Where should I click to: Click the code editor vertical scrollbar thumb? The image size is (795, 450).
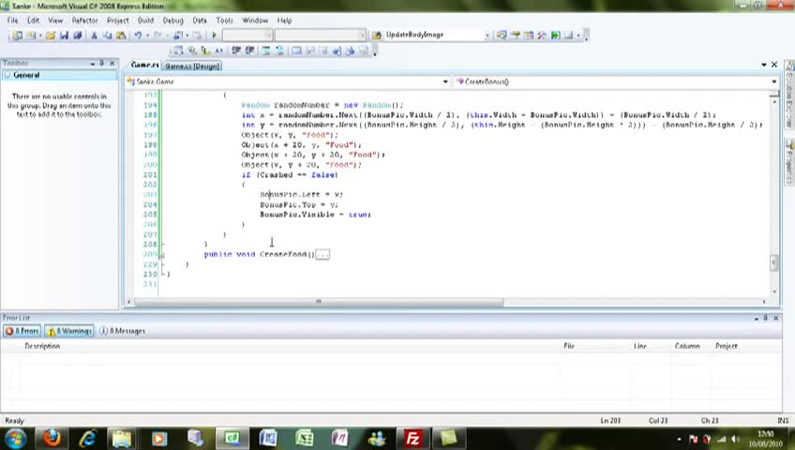(773, 263)
